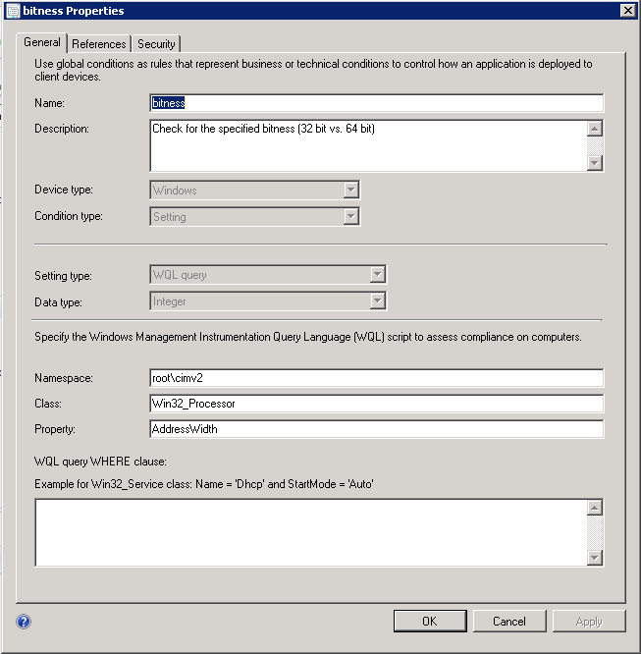Expand the Setting type dropdown
Image resolution: width=641 pixels, height=654 pixels.
click(378, 275)
